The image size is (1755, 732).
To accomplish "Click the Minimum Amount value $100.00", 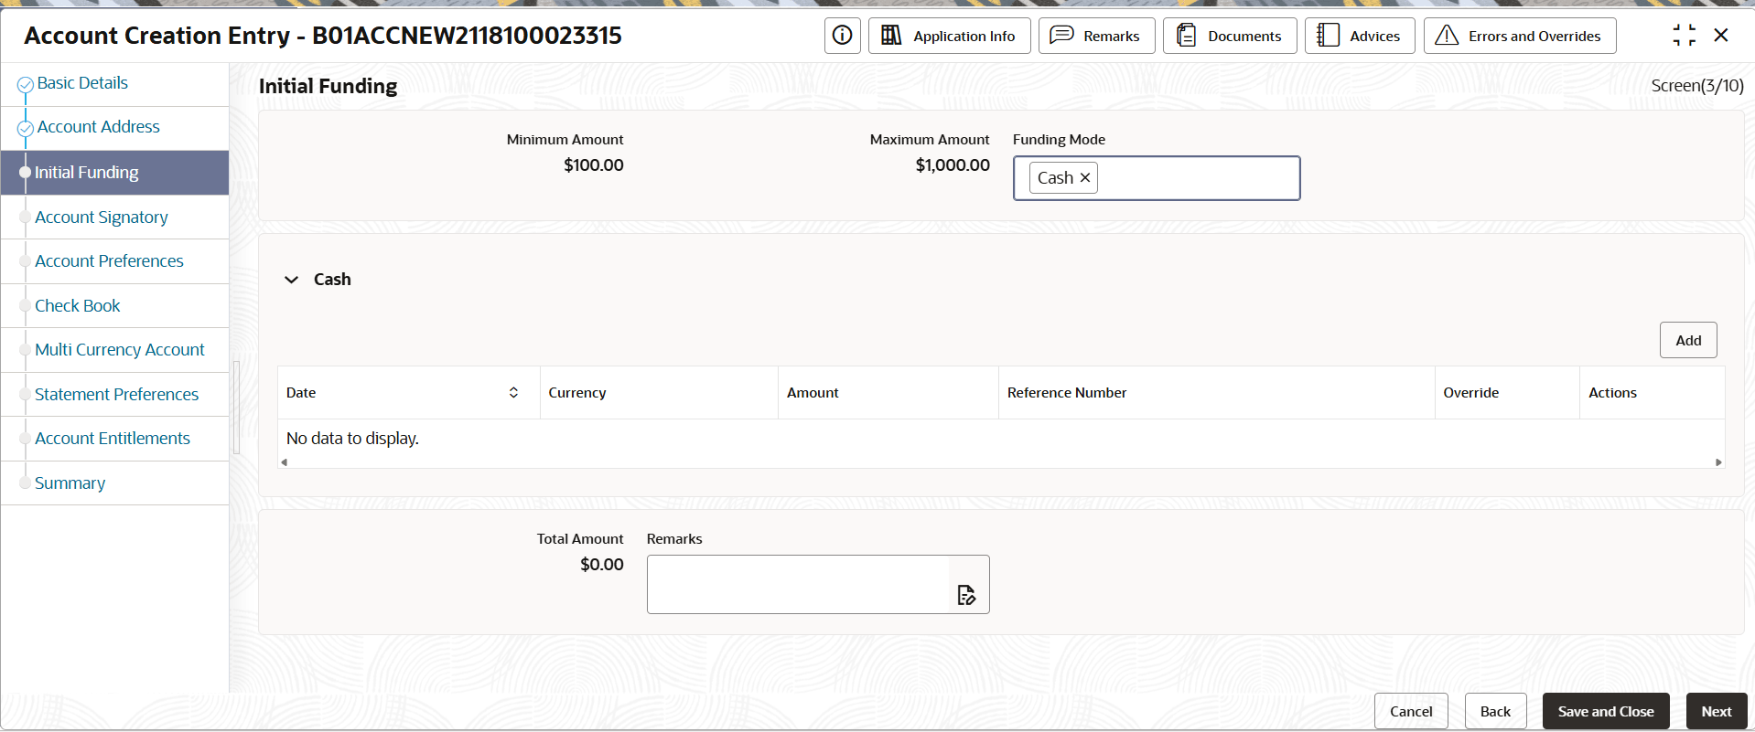I will (x=594, y=165).
